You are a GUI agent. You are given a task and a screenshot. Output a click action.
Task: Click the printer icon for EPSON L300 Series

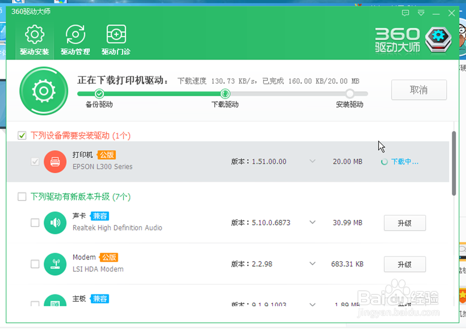(x=55, y=161)
